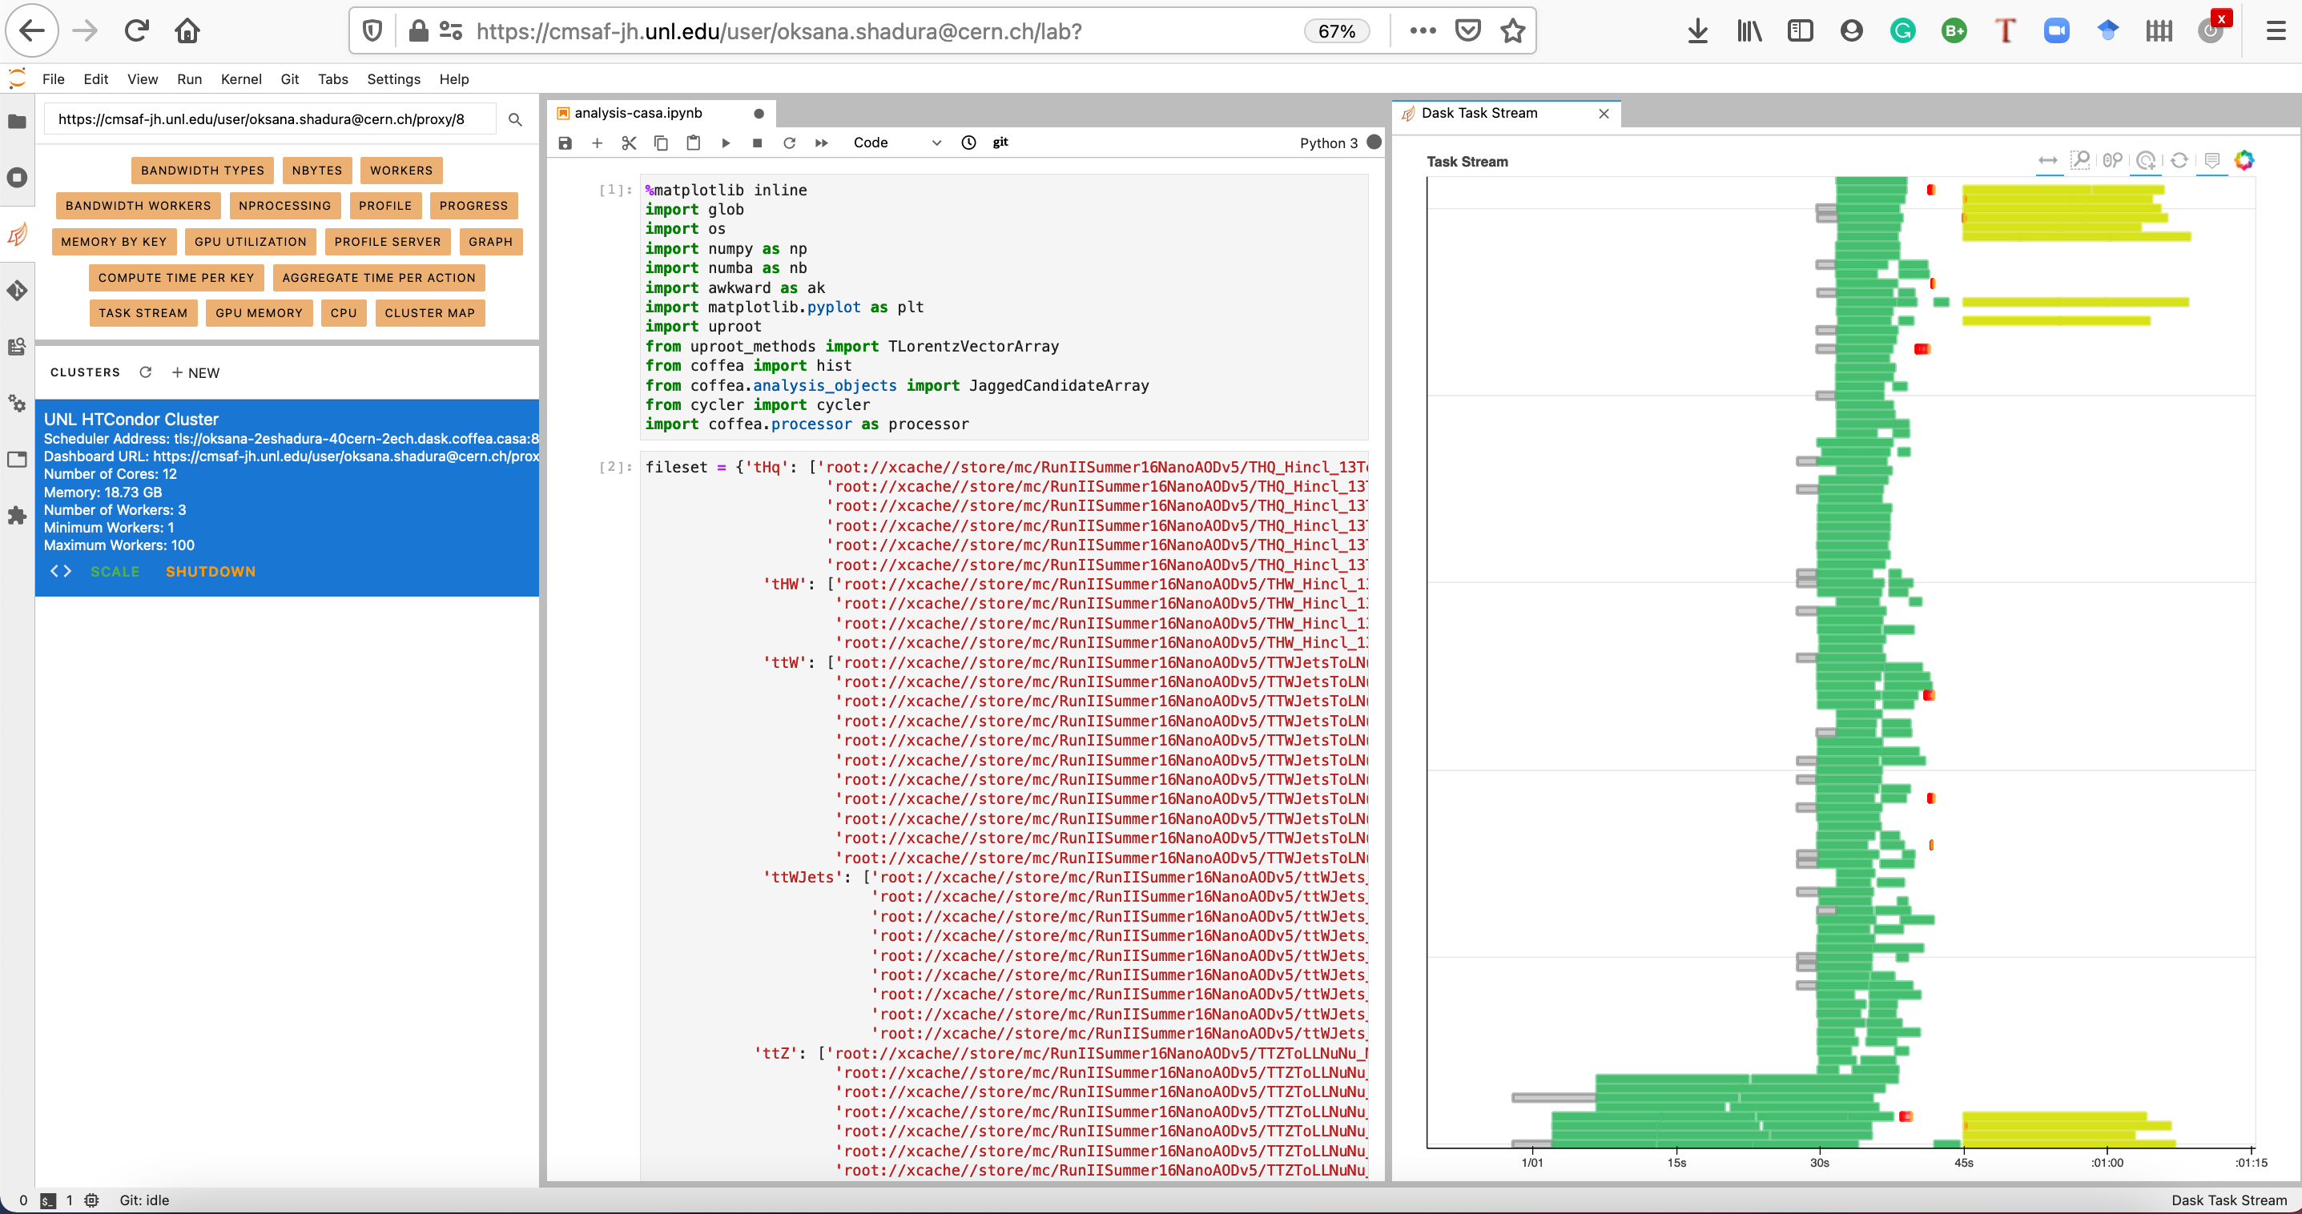Open the Kernel menu
The image size is (2302, 1214).
click(x=240, y=78)
